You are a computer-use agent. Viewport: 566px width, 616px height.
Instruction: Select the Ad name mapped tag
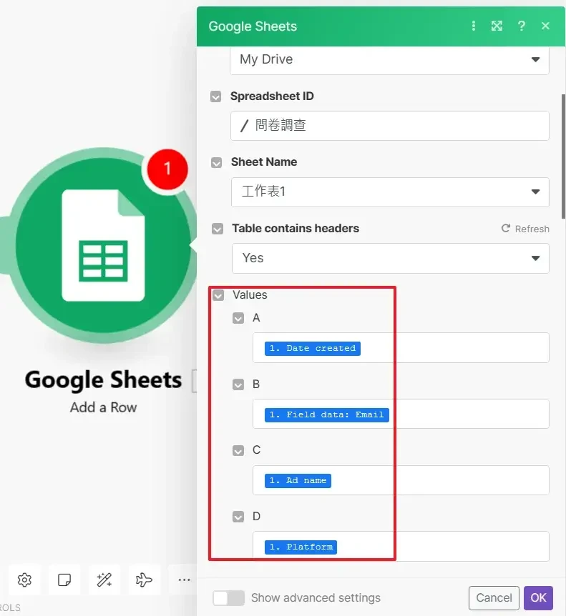(x=298, y=480)
